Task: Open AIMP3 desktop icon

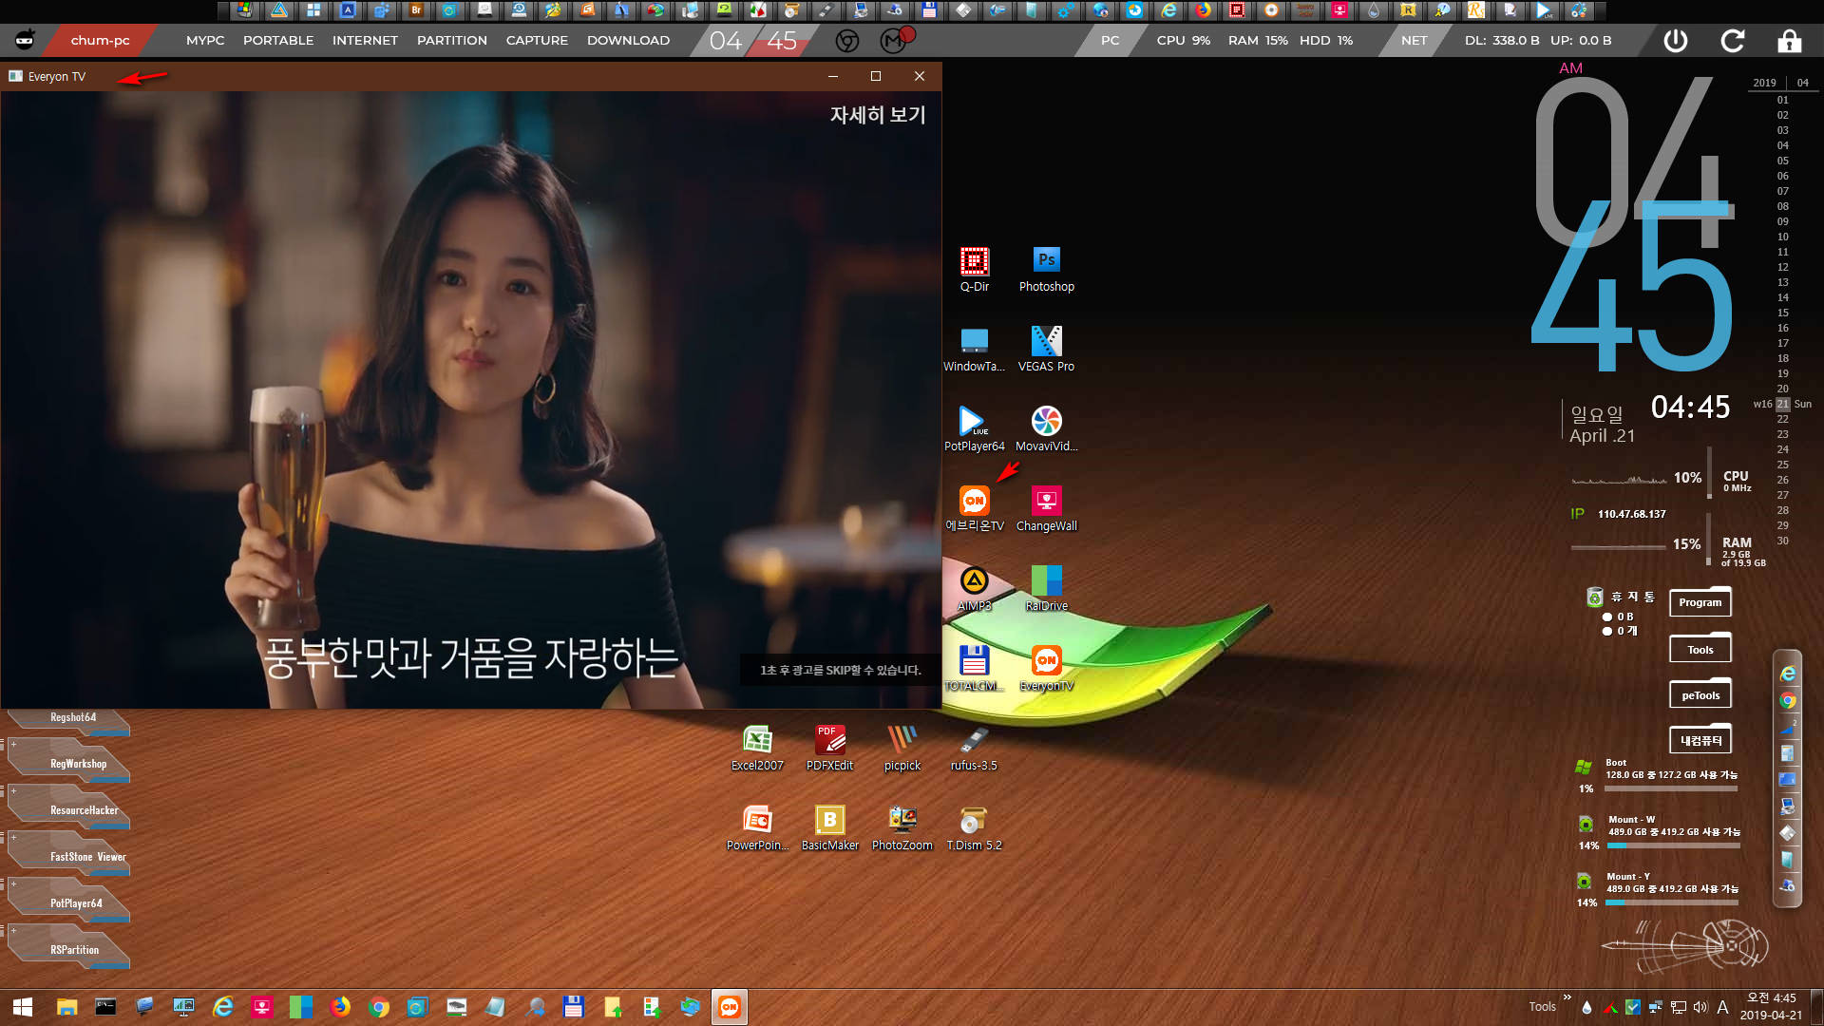Action: pos(974,588)
